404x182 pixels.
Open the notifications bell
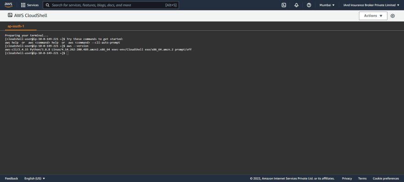(296, 5)
